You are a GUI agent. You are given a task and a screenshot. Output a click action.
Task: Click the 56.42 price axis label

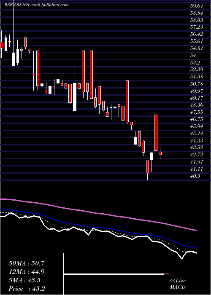[x=197, y=34]
